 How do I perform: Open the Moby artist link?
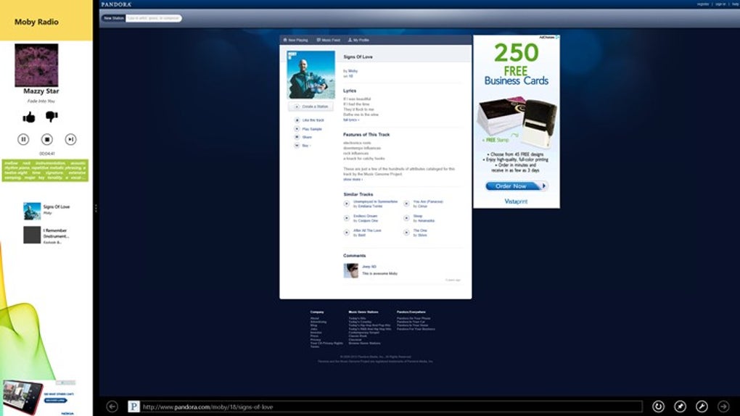353,71
